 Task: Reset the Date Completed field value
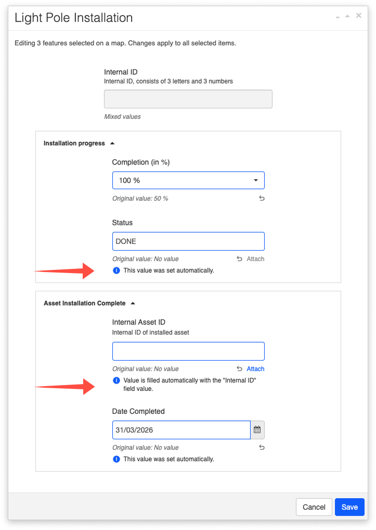tap(262, 448)
